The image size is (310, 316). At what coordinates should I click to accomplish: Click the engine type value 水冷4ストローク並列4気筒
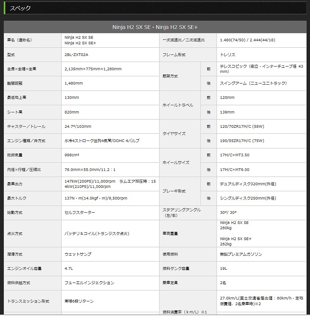[x=88, y=141]
